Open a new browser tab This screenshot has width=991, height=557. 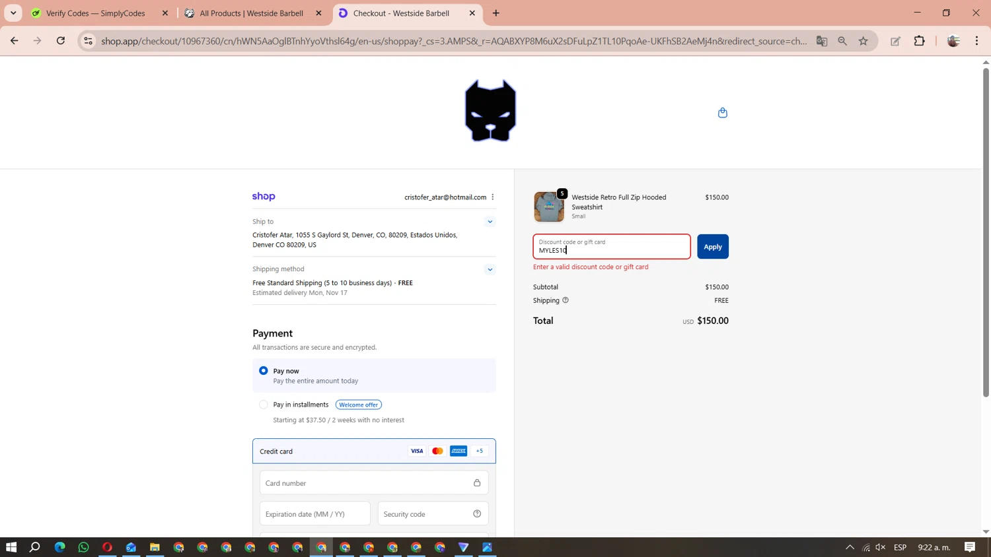click(496, 13)
